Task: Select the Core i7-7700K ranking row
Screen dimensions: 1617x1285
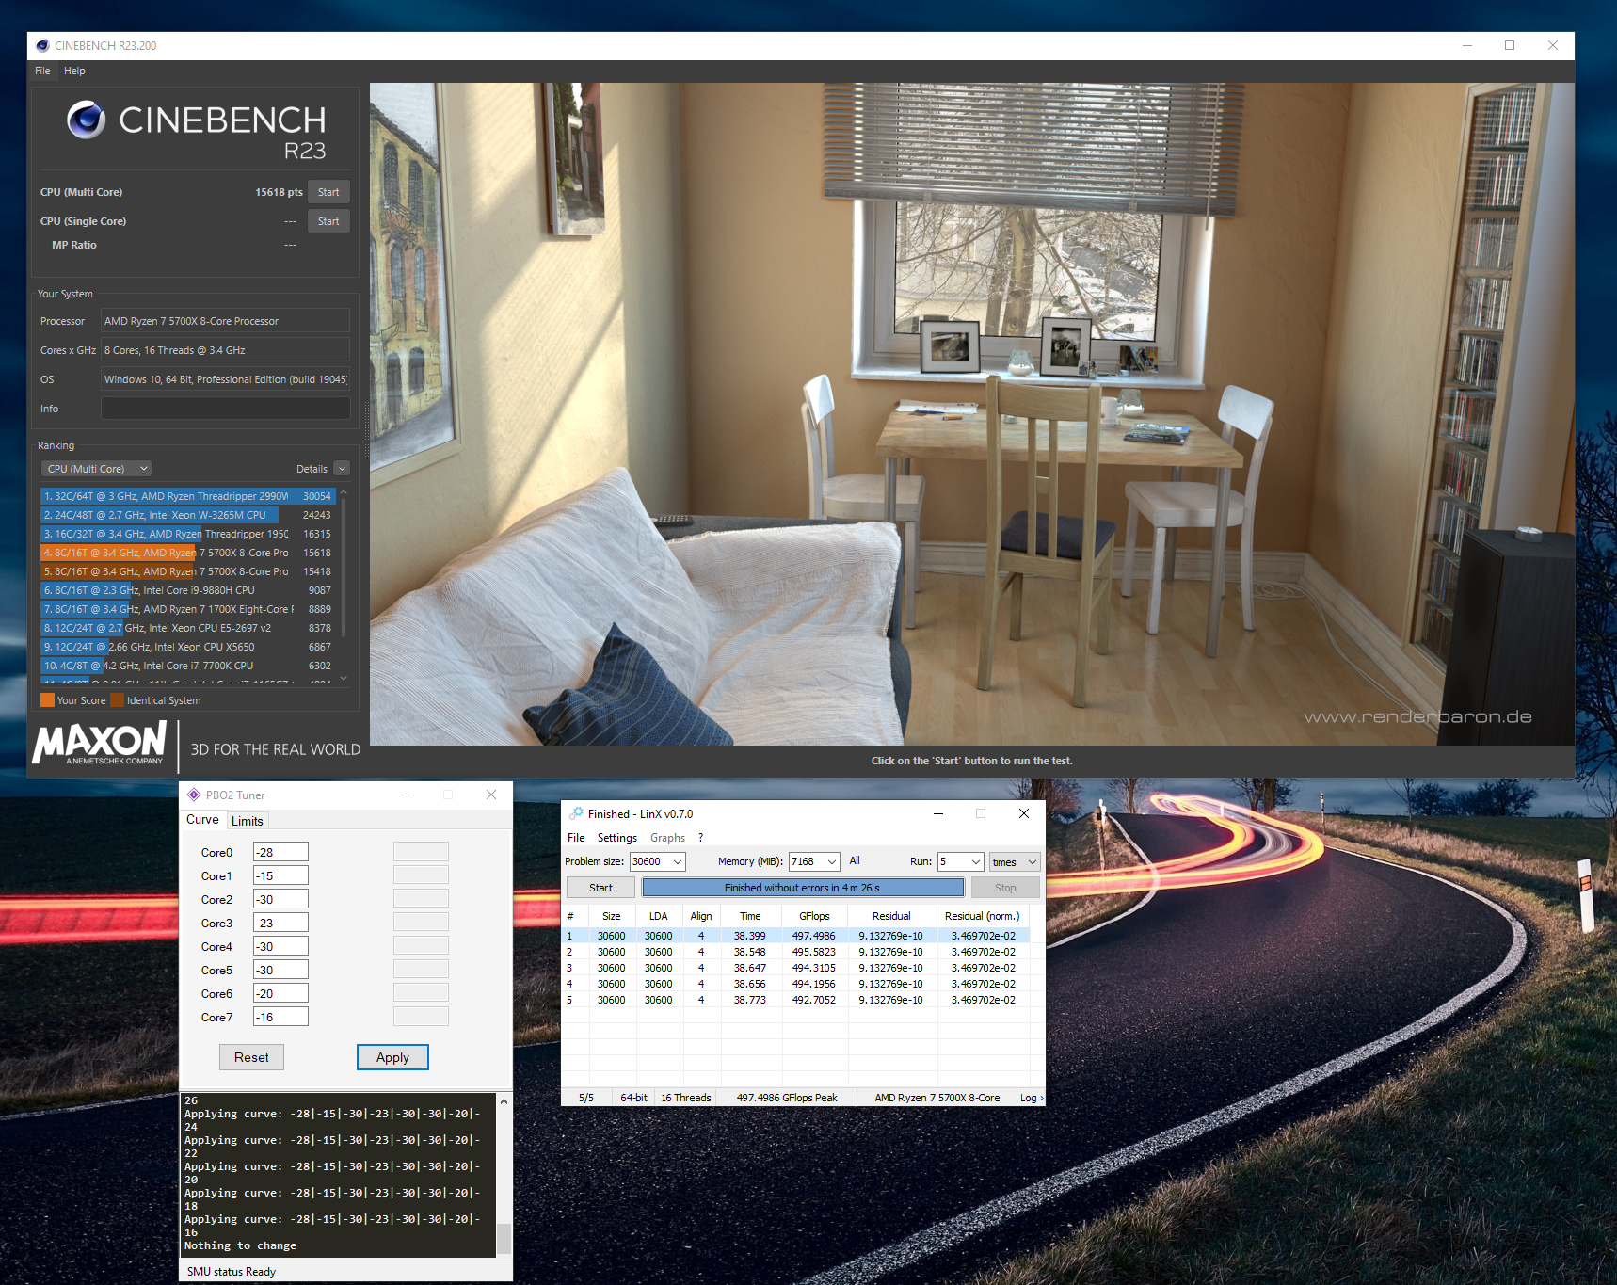Action: point(187,666)
